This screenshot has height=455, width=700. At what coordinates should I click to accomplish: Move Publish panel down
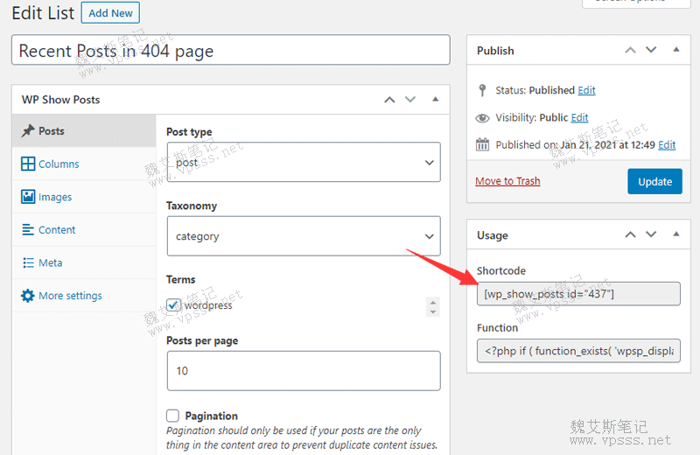(x=651, y=50)
